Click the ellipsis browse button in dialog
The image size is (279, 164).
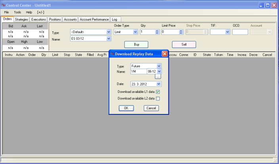[x=158, y=77]
